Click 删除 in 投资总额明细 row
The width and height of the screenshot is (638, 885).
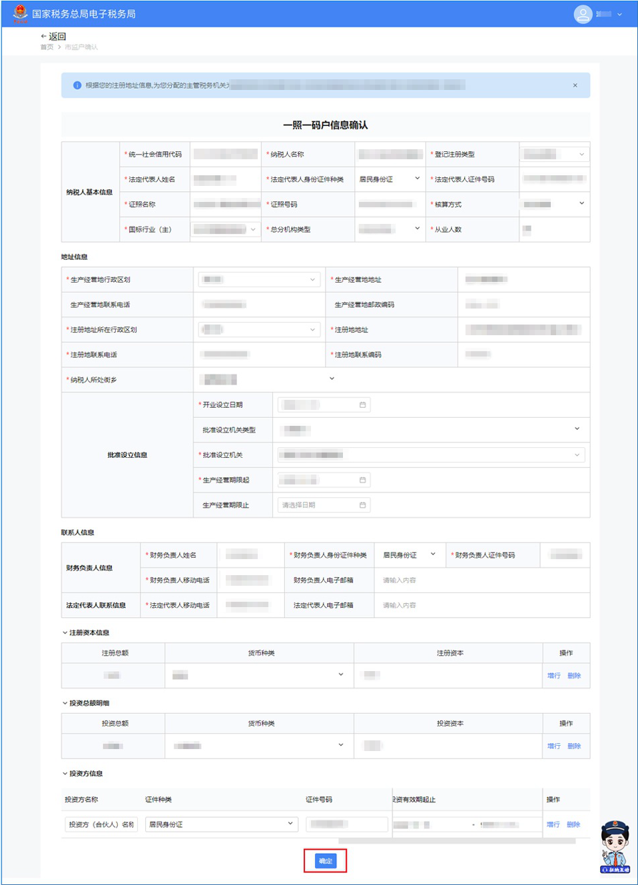[574, 746]
